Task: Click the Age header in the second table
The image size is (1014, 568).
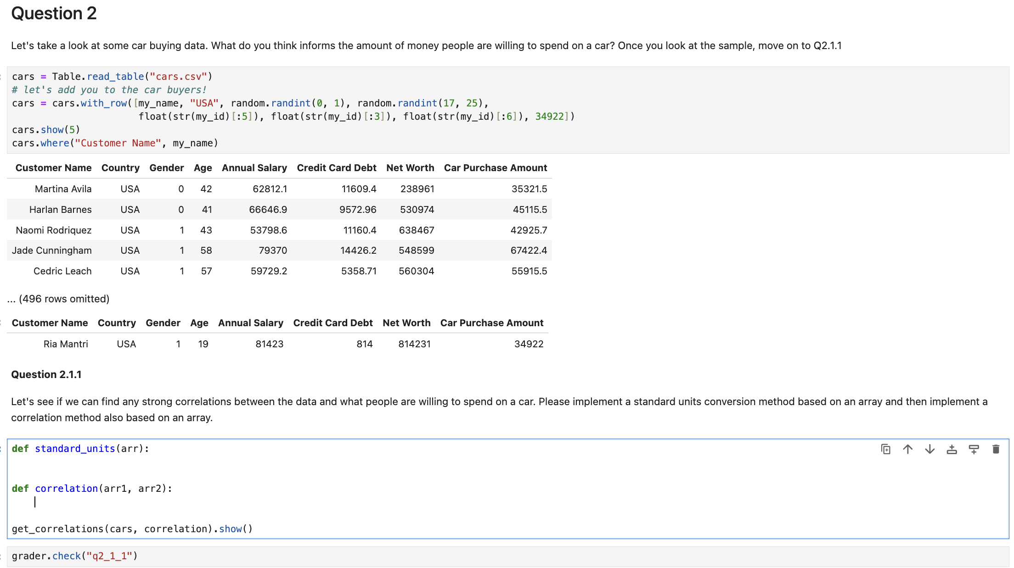Action: tap(199, 323)
